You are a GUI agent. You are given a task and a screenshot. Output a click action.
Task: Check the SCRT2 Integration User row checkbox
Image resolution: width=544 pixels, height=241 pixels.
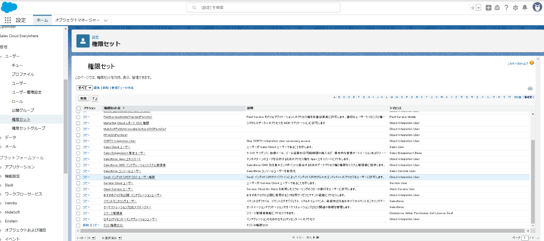click(78, 141)
